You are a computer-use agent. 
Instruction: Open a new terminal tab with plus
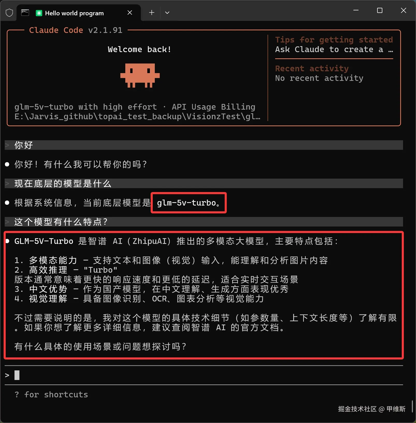click(x=152, y=12)
